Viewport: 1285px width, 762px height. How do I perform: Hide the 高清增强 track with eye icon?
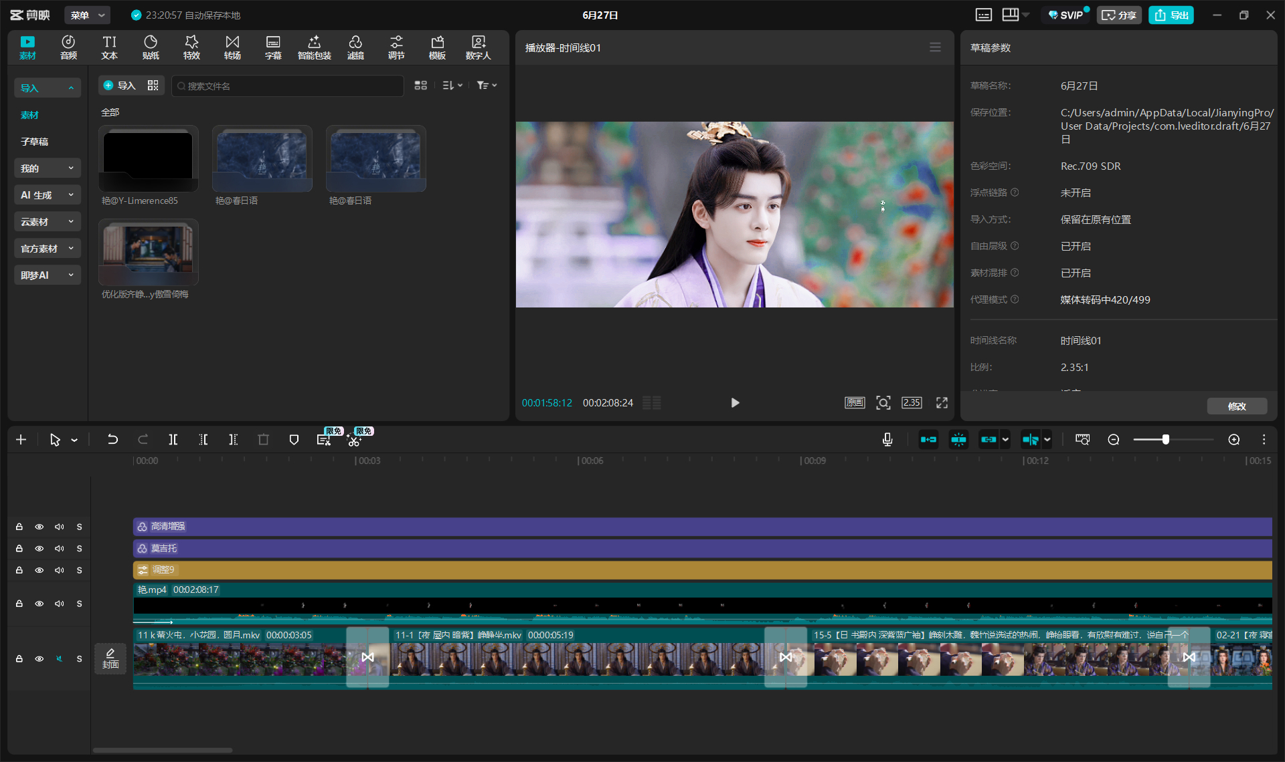39,527
